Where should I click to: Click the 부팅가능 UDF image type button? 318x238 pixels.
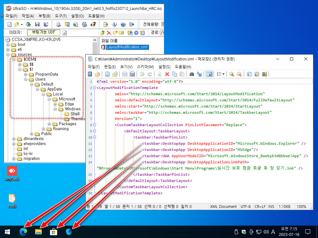[x=43, y=32]
